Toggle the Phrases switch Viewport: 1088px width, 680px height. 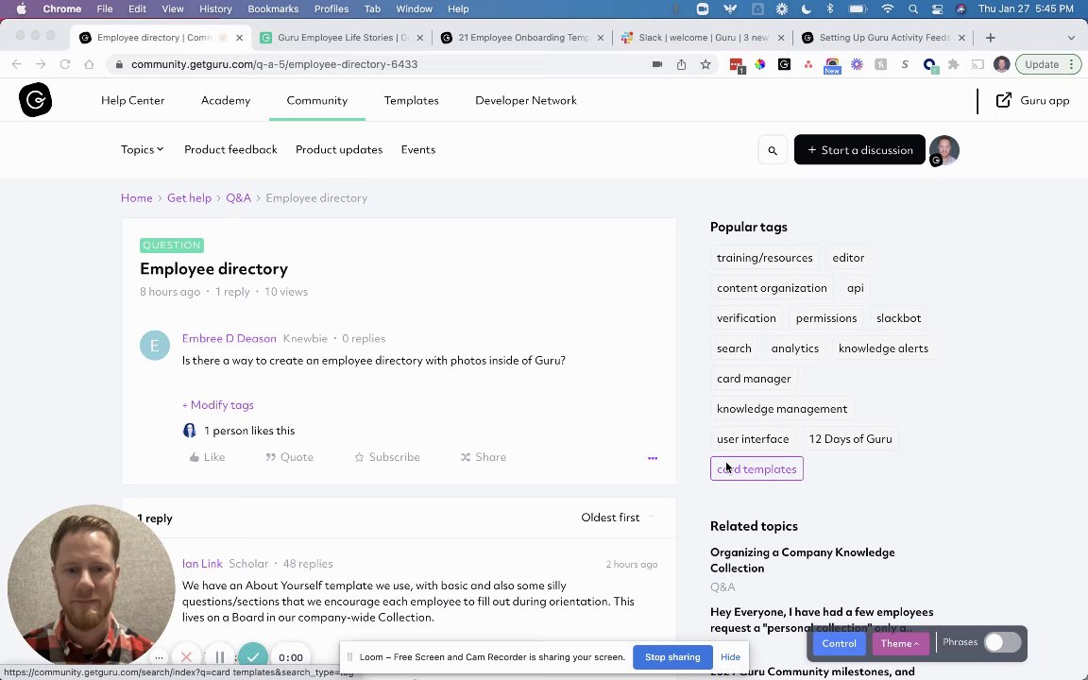tap(1002, 642)
